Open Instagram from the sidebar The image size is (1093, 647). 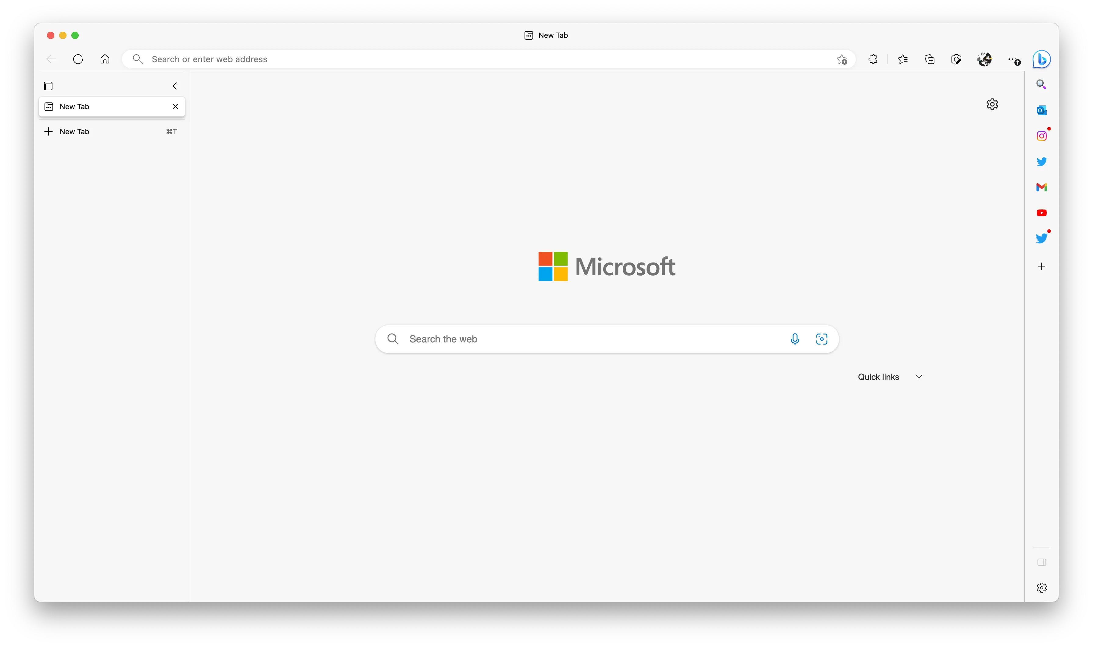click(1041, 136)
